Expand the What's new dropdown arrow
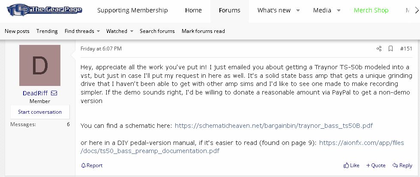Image resolution: width=420 pixels, height=177 pixels. [x=298, y=11]
